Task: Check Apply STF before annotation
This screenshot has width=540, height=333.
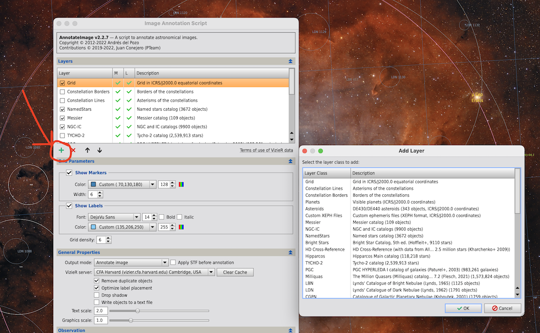Action: point(173,263)
